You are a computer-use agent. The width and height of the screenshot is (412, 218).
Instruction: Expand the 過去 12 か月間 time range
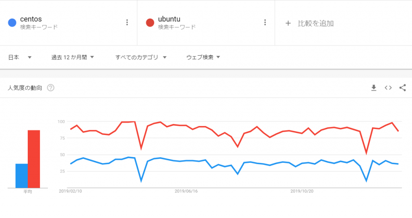pos(72,57)
